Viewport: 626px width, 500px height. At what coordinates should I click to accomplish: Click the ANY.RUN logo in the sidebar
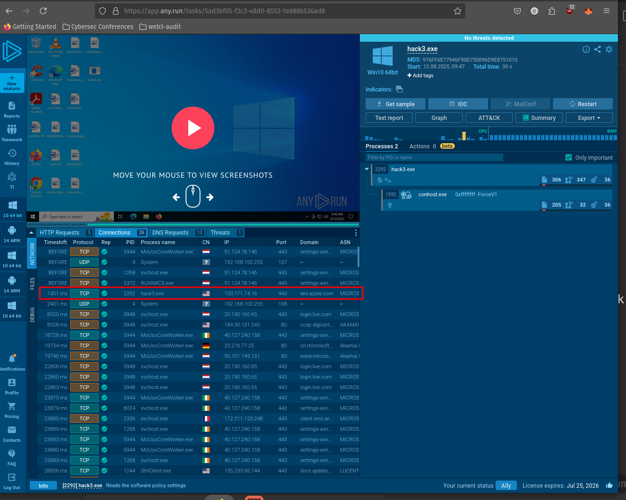12,51
